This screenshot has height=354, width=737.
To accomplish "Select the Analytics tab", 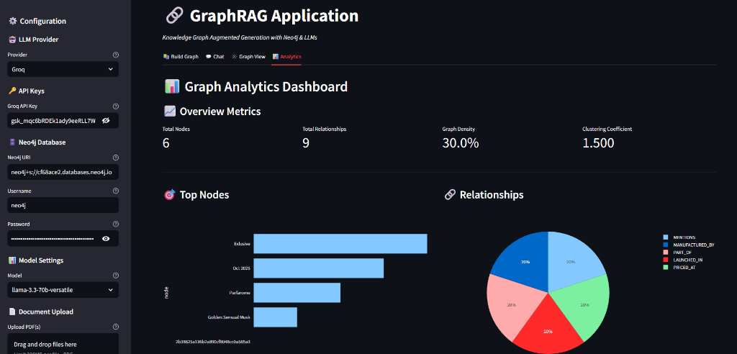I will point(286,56).
